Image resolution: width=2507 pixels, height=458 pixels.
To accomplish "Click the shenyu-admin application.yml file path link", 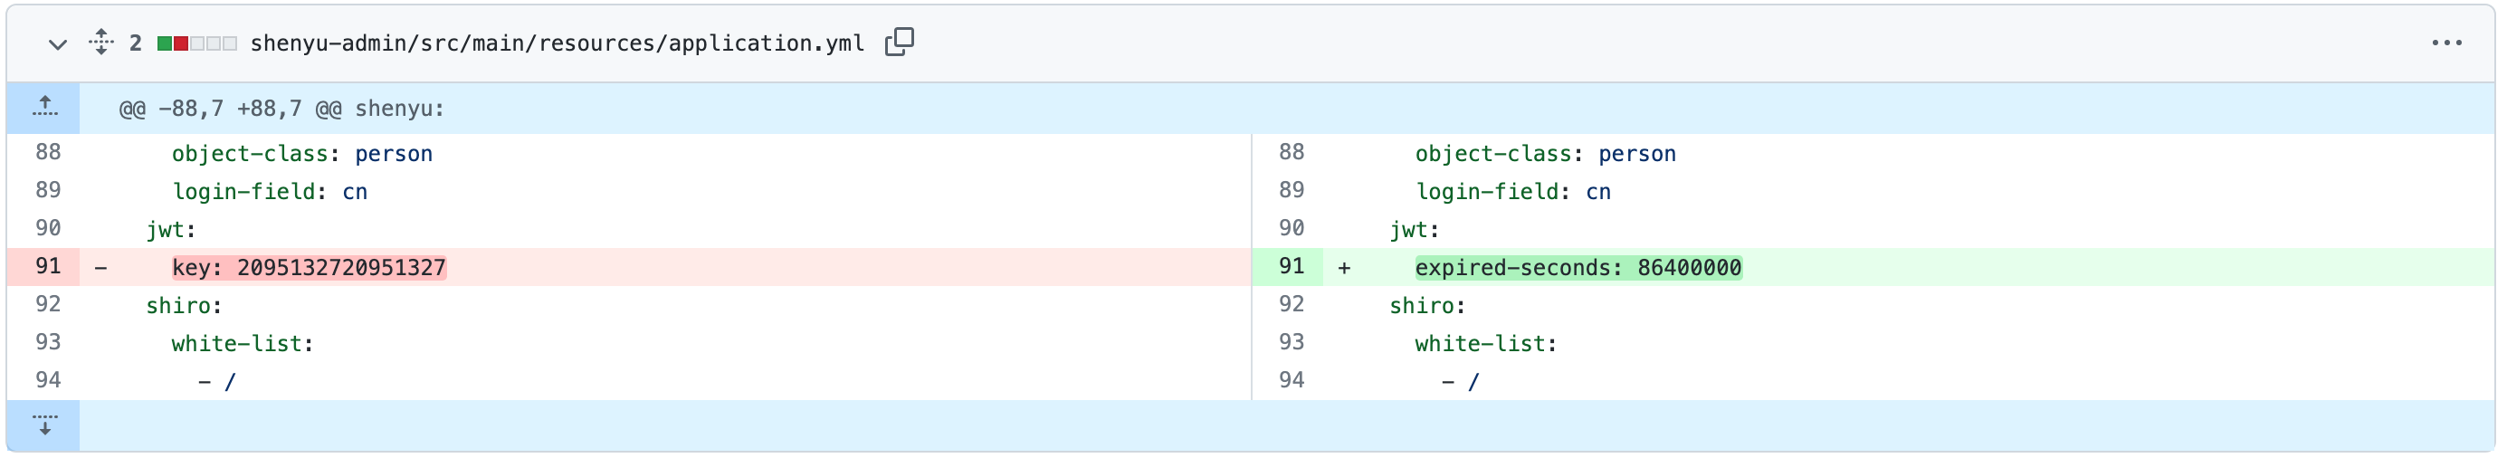I will tap(557, 43).
